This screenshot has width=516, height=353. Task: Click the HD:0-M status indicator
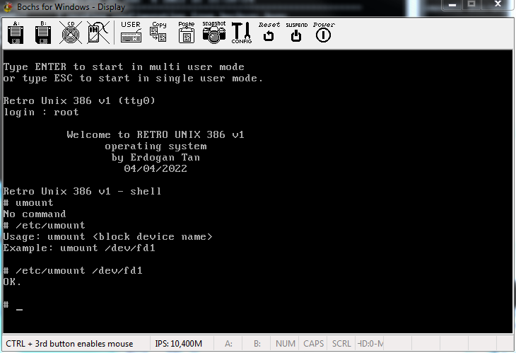[x=370, y=344]
